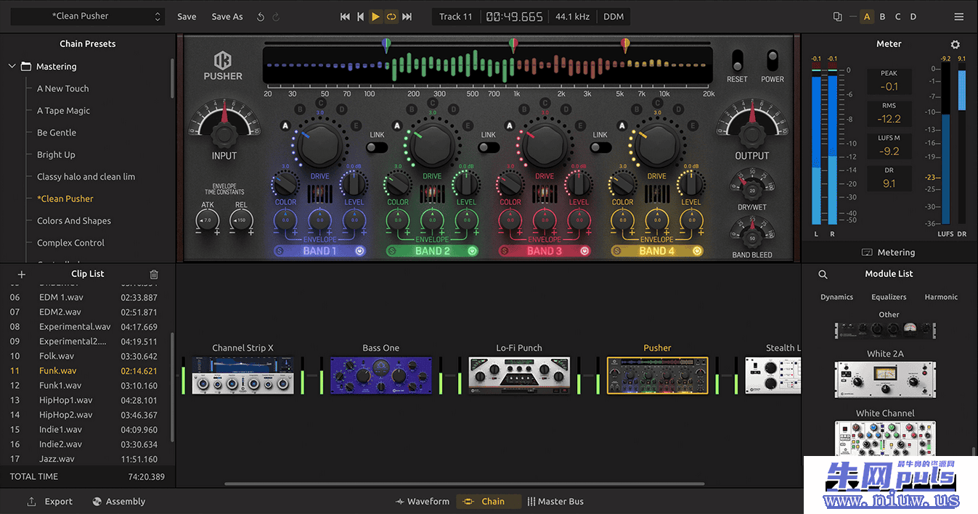
Task: Select A/B slot D
Action: pyautogui.click(x=913, y=17)
